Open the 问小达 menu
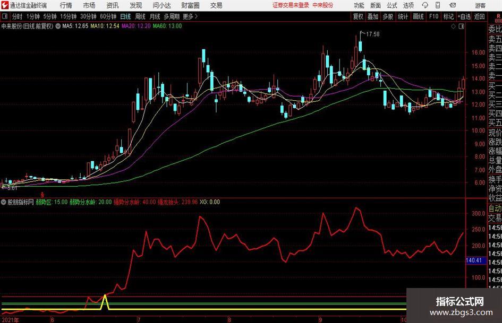The image size is (502, 323). [161, 5]
